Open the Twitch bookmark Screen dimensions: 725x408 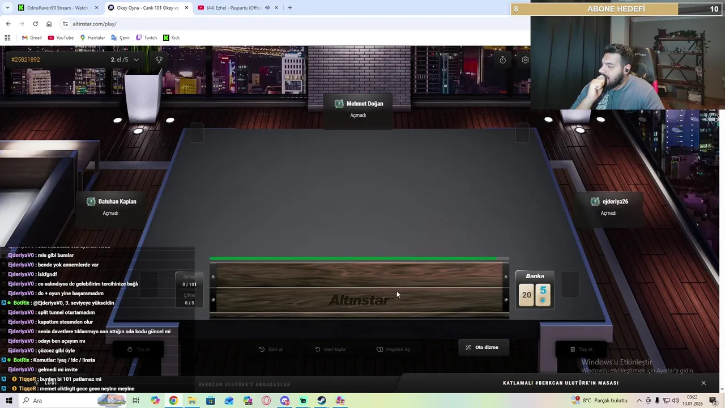pos(146,38)
